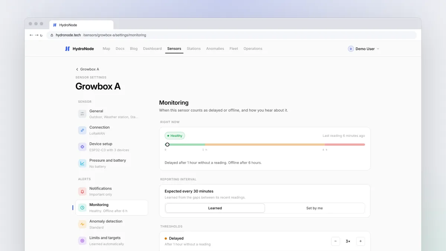The height and width of the screenshot is (251, 446).
Task: Navigate to the Fleet page
Action: [234, 49]
